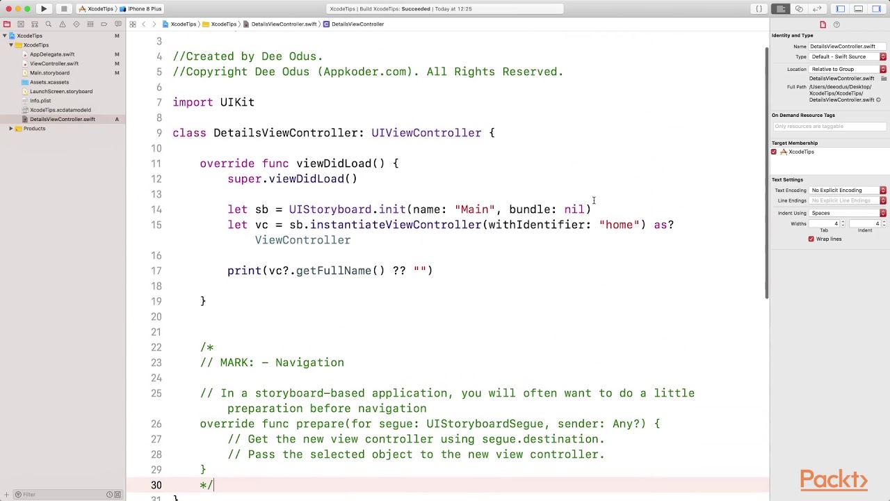Open the Source Control navigator
Screen dimensions: 890x501
(21, 24)
